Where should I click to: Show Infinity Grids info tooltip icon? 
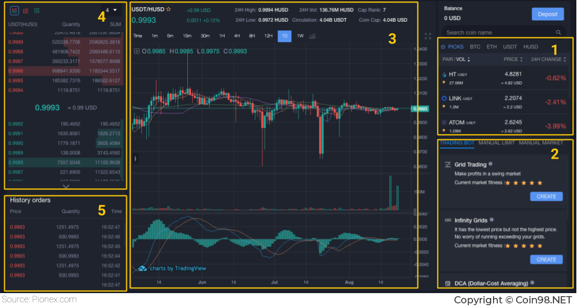click(492, 220)
